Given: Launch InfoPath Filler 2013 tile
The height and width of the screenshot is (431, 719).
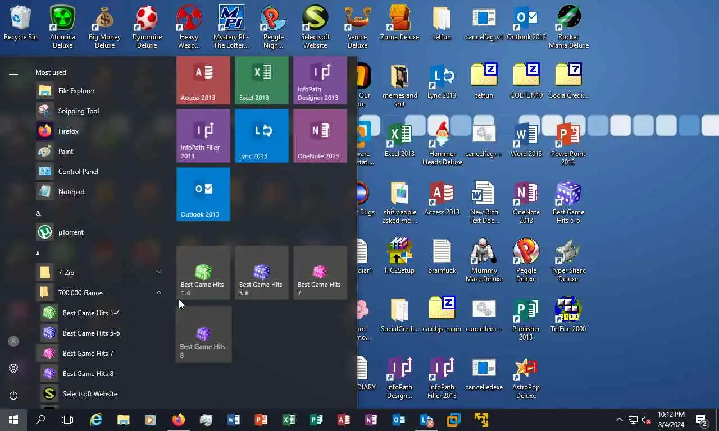Looking at the screenshot, I should click(203, 136).
